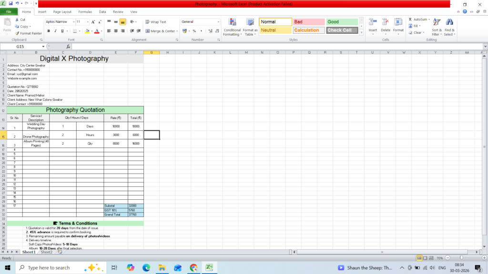488x274 pixels.
Task: Open Conditional Formatting icon in Styles
Action: point(232,22)
